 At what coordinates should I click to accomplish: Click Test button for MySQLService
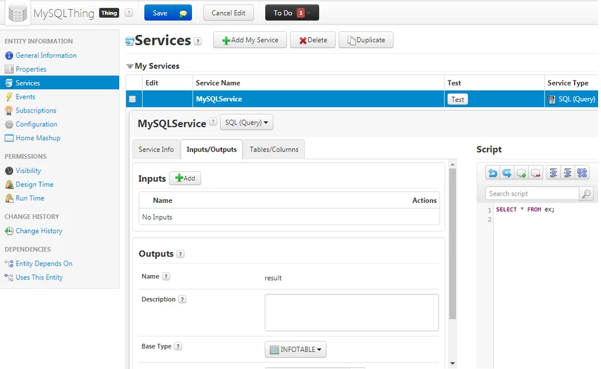tap(458, 99)
